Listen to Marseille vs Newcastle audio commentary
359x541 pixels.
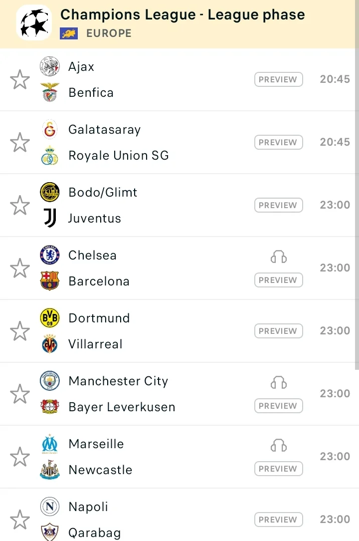pos(279,446)
